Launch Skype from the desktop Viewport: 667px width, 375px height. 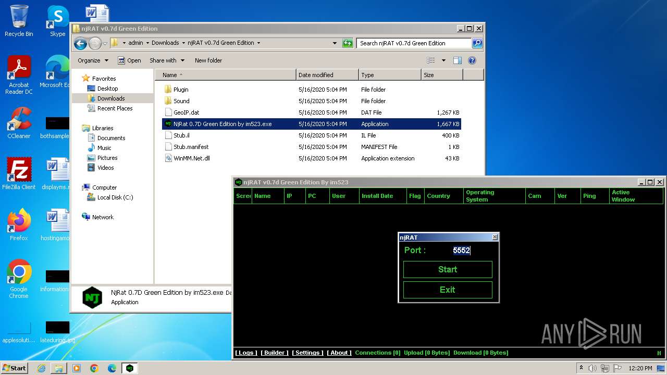(57, 21)
